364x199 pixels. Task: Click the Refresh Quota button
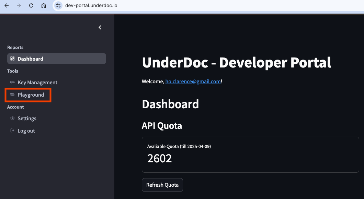click(x=162, y=185)
